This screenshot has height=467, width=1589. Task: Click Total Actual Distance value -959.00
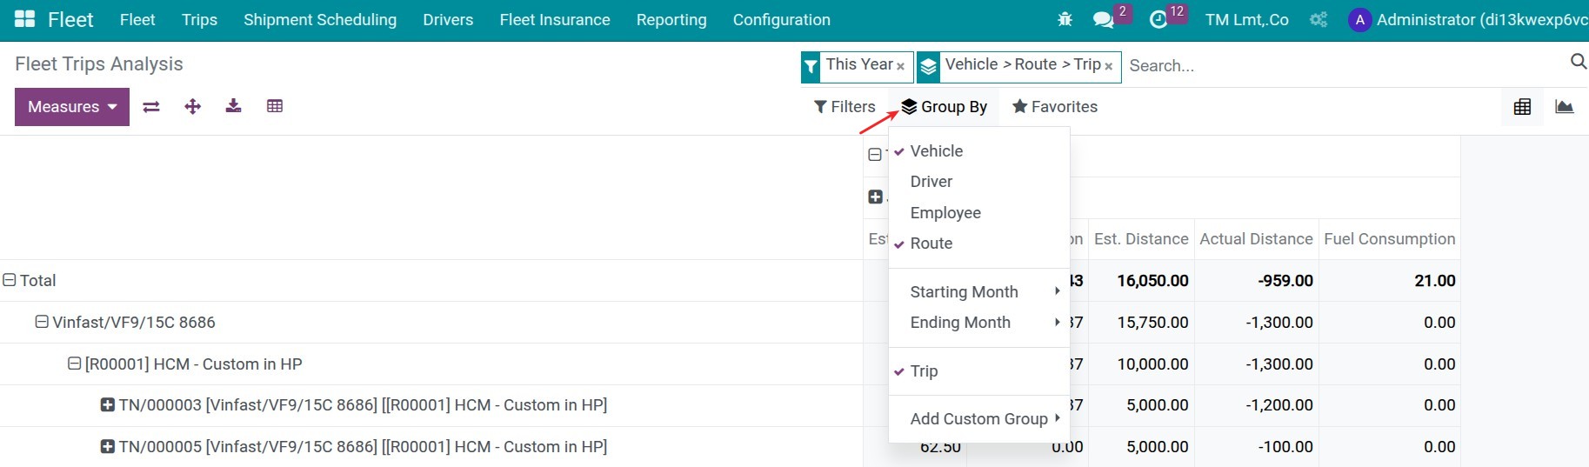pos(1285,280)
